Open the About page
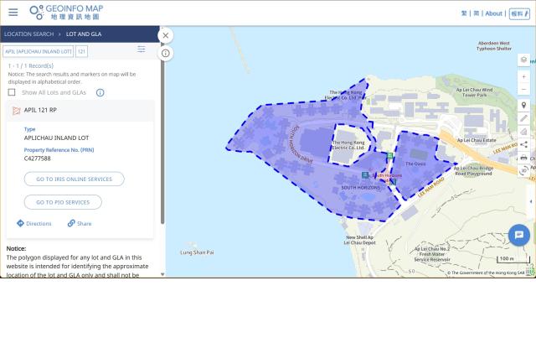The height and width of the screenshot is (343, 536). (494, 13)
